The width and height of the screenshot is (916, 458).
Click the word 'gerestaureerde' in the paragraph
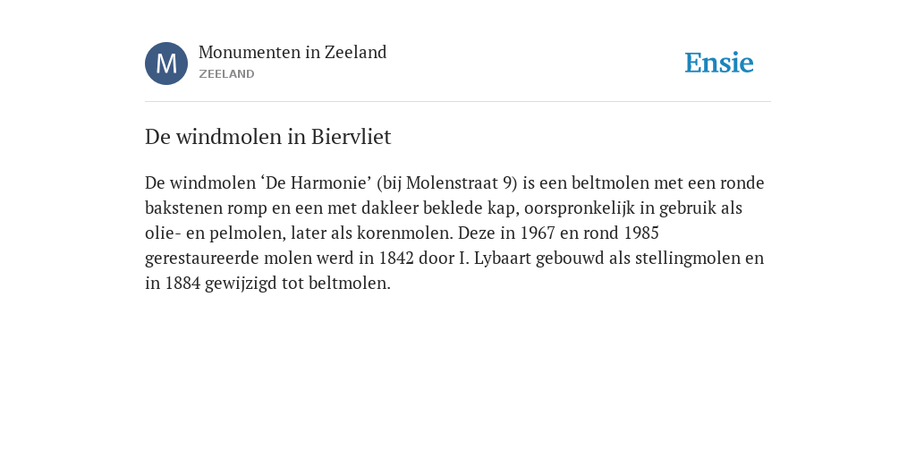202,259
